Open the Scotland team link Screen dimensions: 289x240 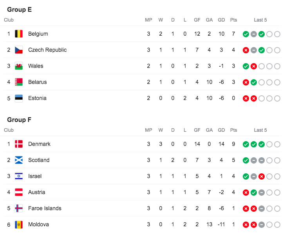point(39,160)
